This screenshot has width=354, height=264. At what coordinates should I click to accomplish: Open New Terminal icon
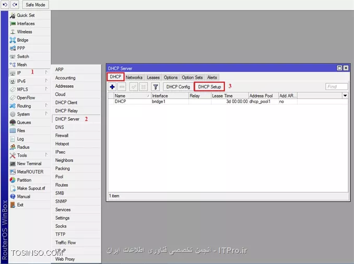coord(13,164)
